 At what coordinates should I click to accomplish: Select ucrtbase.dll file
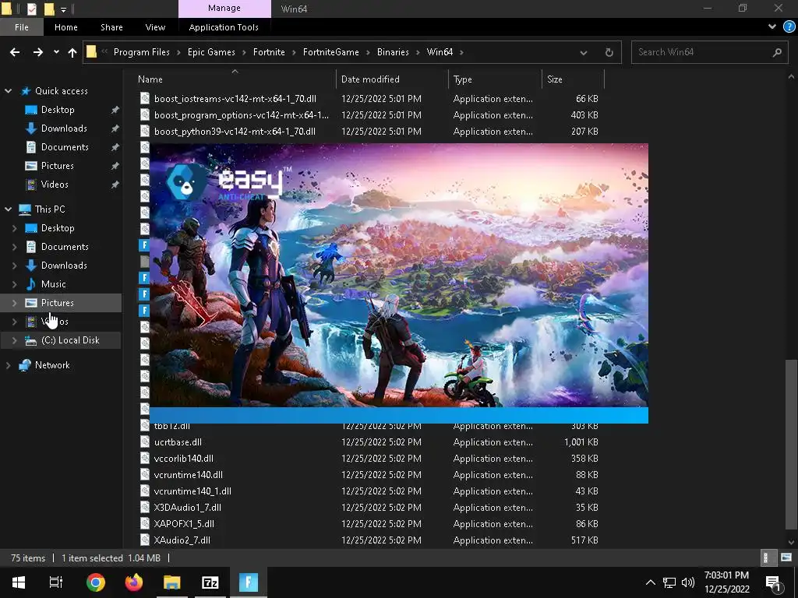click(x=178, y=442)
